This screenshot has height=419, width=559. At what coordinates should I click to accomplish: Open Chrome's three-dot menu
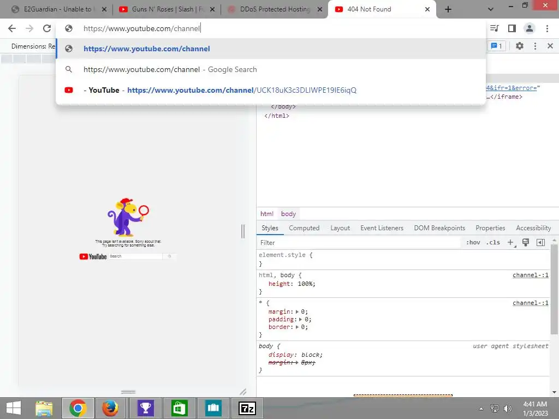(x=547, y=28)
